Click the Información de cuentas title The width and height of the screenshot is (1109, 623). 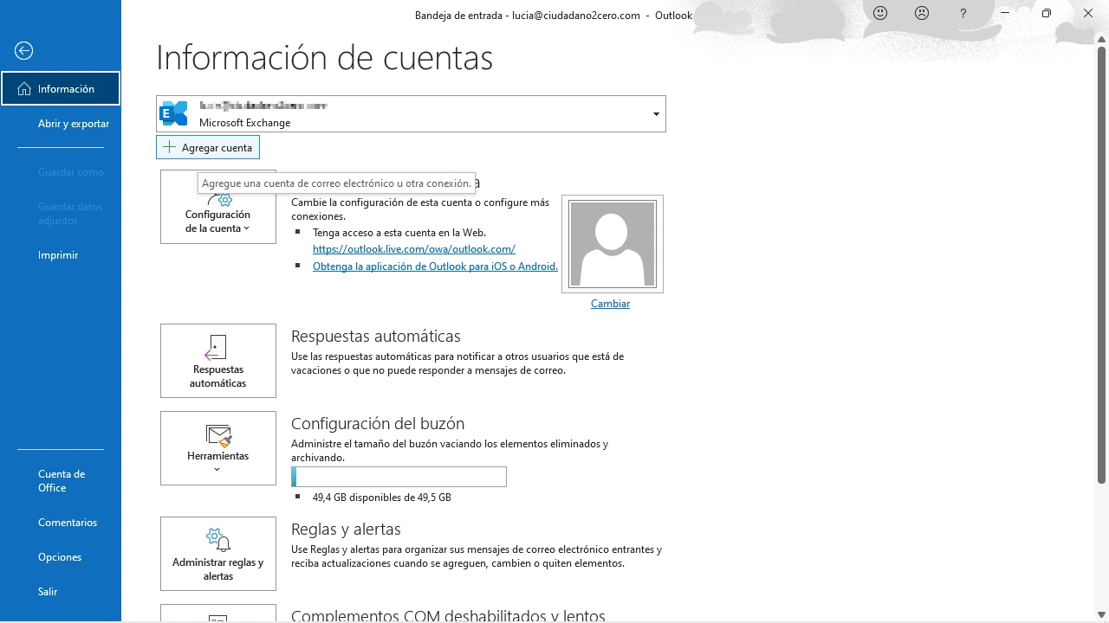point(325,57)
